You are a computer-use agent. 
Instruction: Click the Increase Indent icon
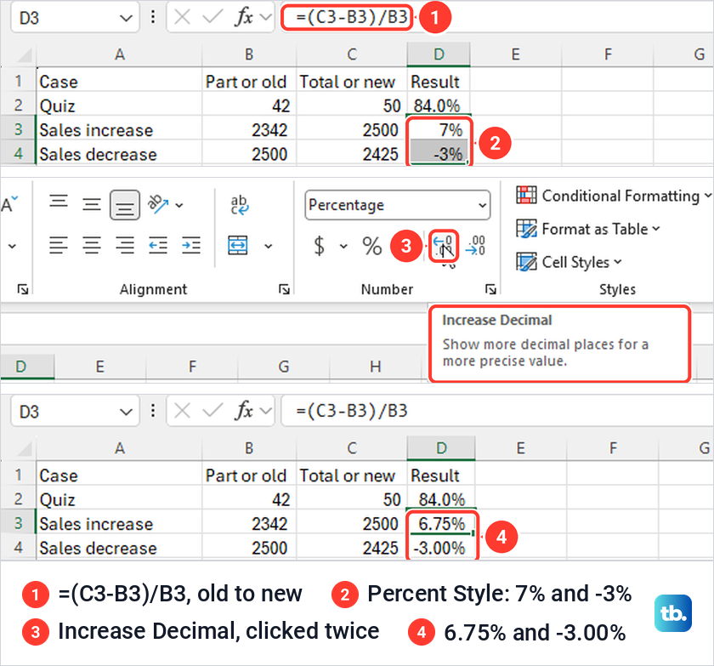[190, 246]
